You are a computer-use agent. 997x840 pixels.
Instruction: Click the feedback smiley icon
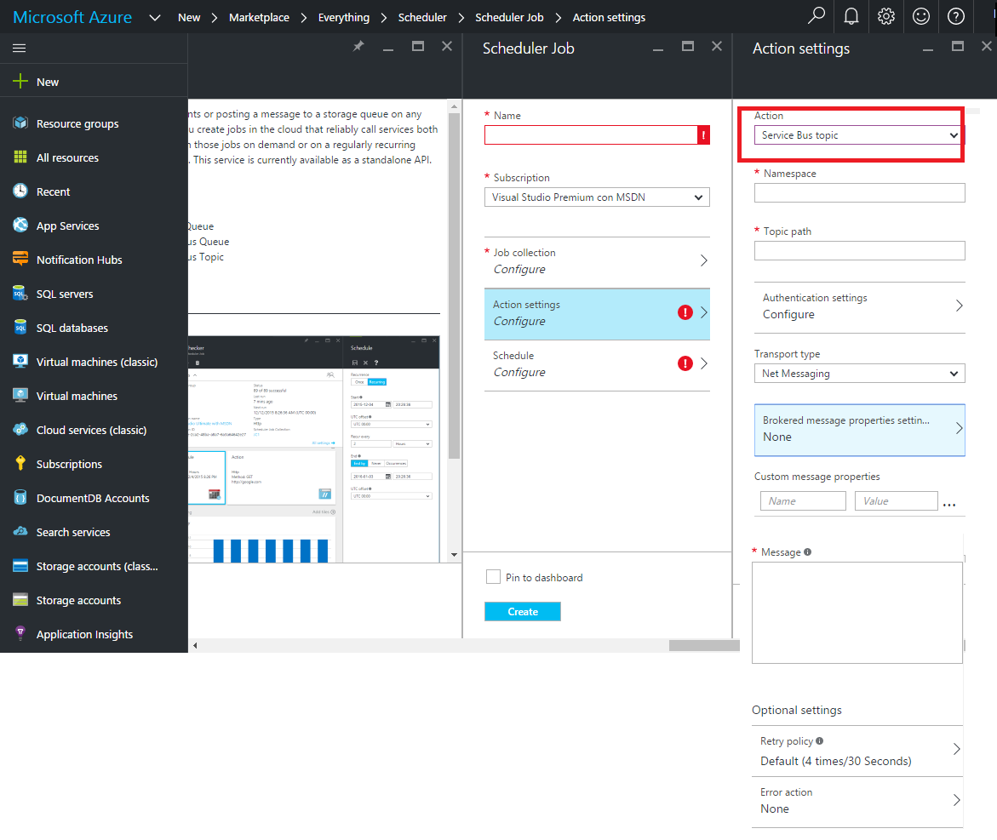921,16
